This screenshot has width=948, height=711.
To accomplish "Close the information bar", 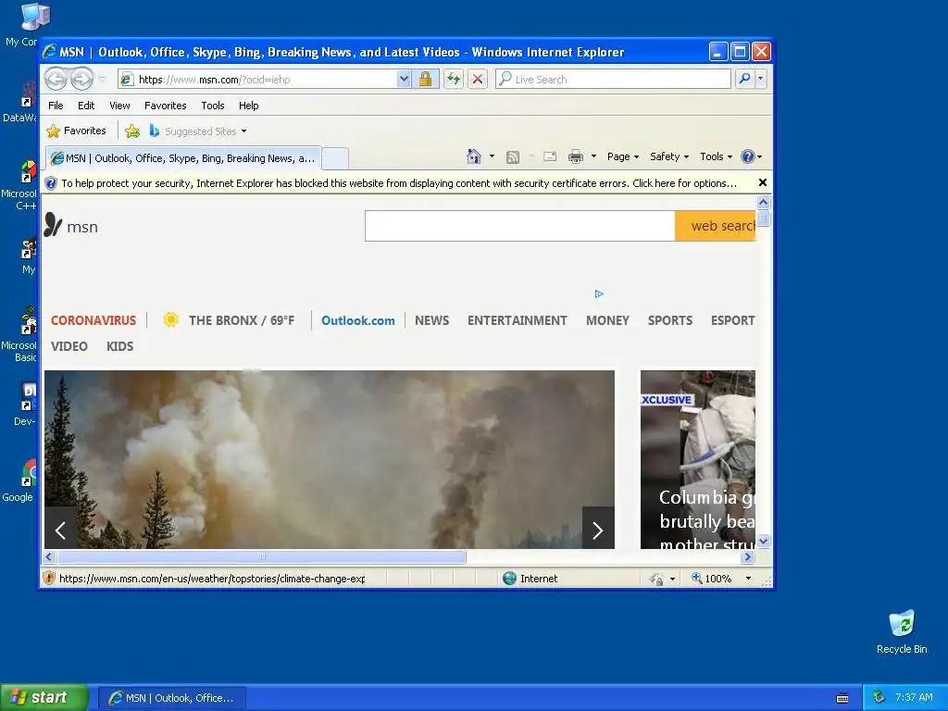I will tap(763, 182).
